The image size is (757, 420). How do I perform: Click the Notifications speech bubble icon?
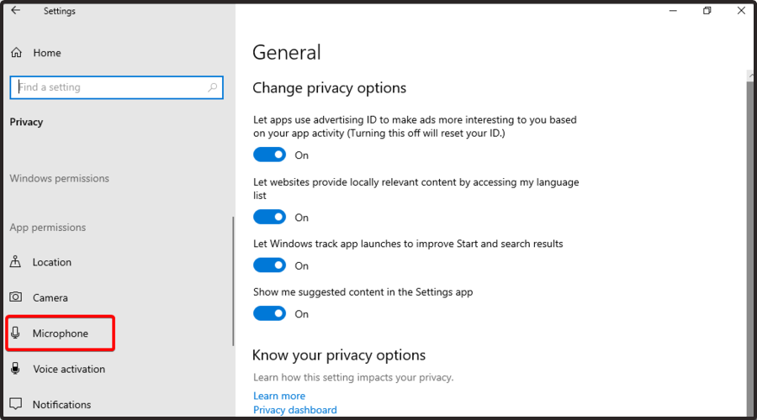point(15,403)
